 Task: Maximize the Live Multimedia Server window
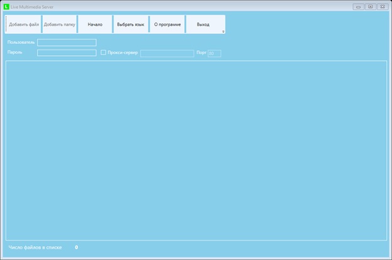coord(370,7)
